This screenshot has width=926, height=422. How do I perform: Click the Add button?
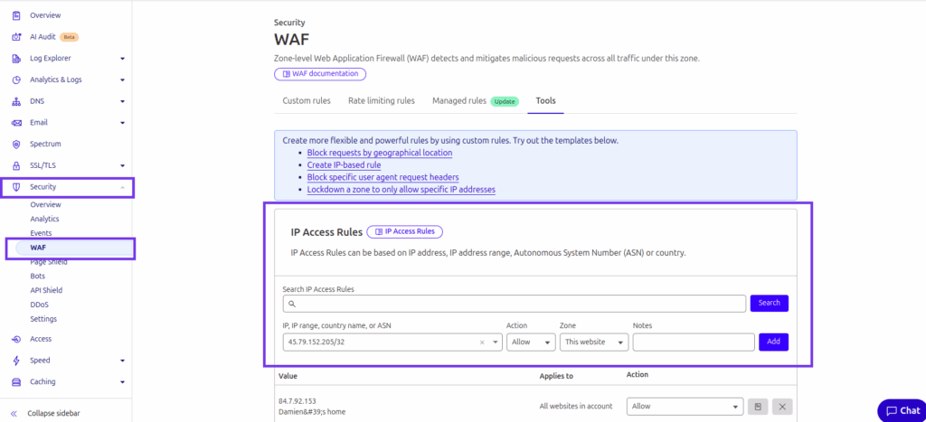click(x=774, y=342)
